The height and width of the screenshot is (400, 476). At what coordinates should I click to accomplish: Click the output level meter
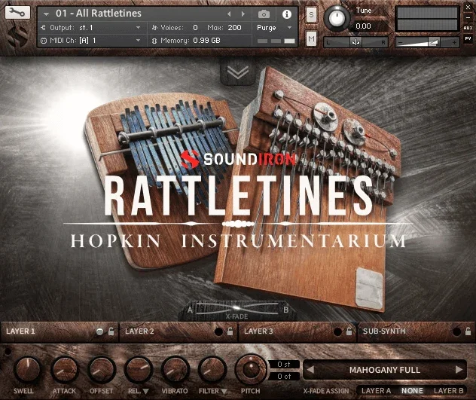[x=427, y=19]
